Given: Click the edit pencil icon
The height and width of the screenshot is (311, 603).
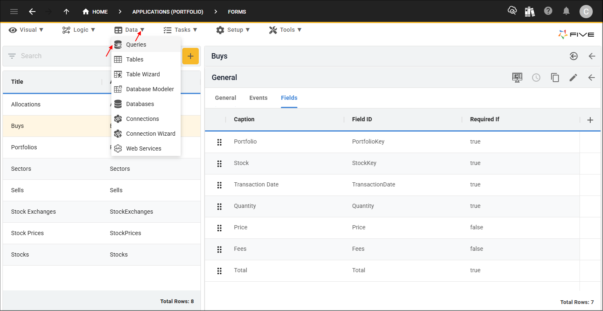Looking at the screenshot, I should coord(573,78).
